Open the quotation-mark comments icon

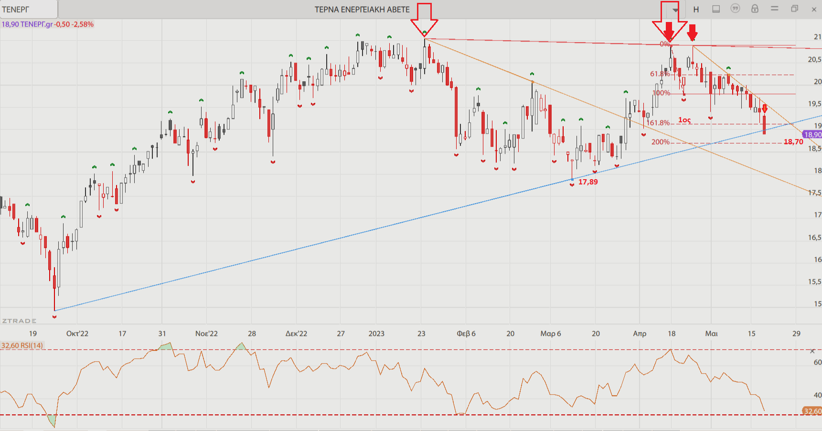tap(735, 9)
